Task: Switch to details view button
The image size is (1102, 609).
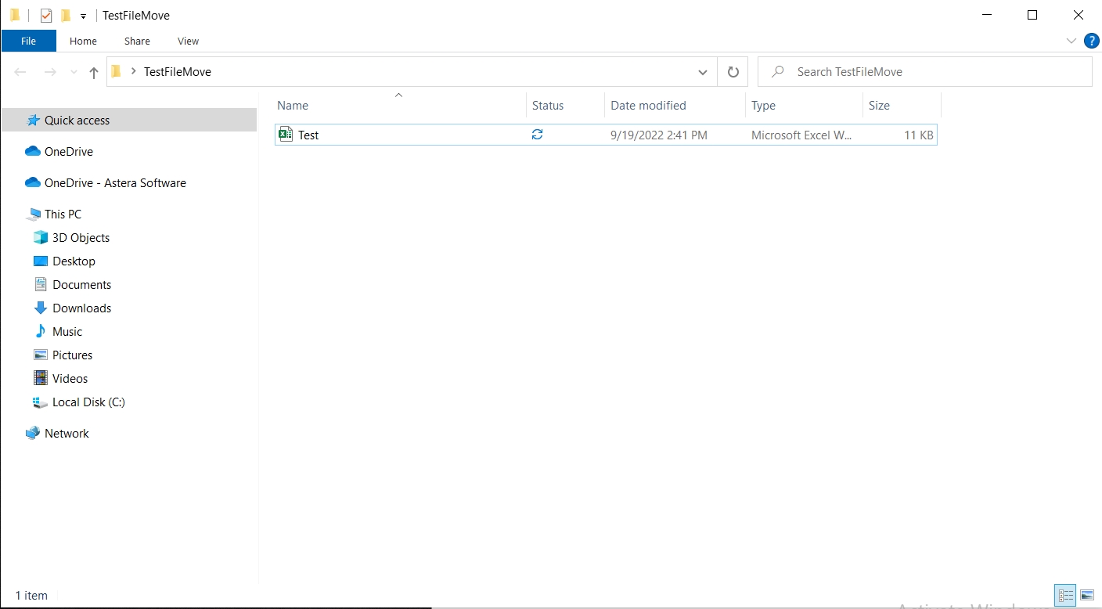Action: coord(1065,596)
